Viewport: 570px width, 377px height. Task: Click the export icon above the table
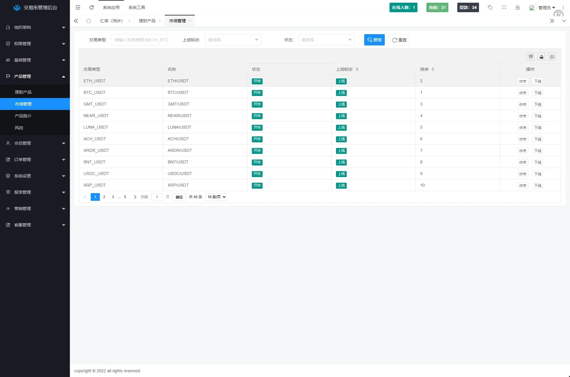point(541,56)
